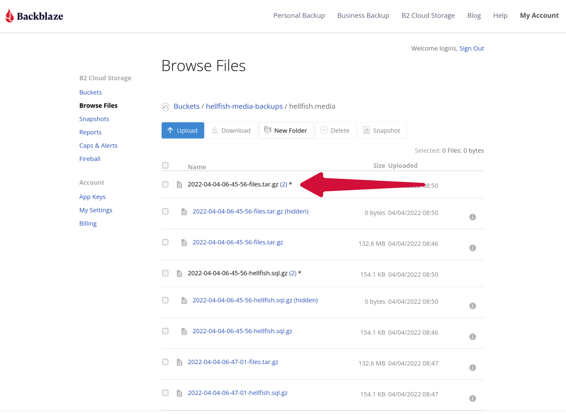Open 06-45-56-files.tar.gz uploaded 08:46
The width and height of the screenshot is (566, 414).
tap(238, 242)
